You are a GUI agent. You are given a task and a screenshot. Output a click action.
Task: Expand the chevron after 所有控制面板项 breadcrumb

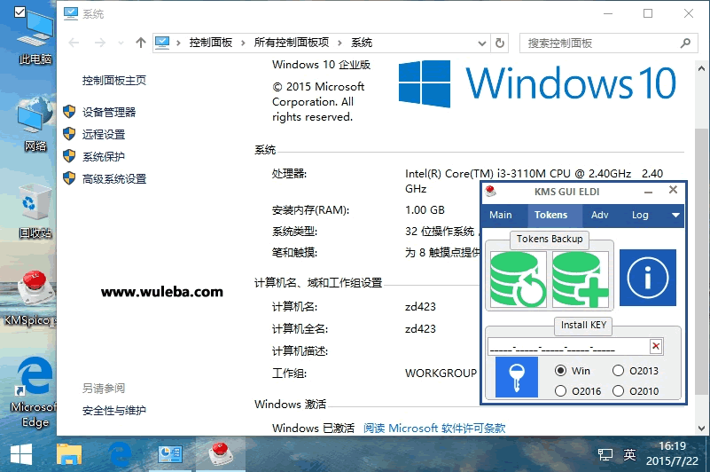tap(339, 43)
